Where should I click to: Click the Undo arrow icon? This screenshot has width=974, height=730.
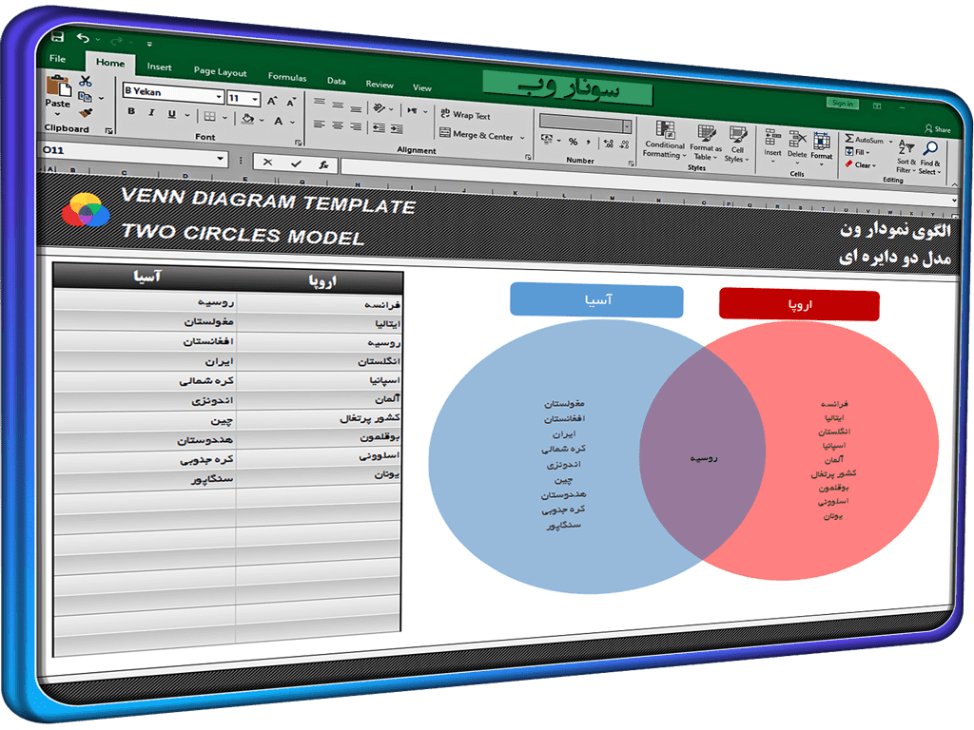84,38
